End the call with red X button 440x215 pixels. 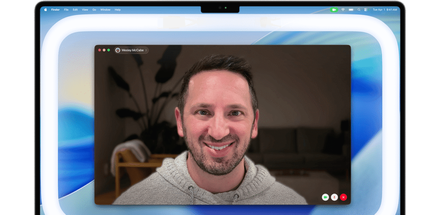[343, 197]
